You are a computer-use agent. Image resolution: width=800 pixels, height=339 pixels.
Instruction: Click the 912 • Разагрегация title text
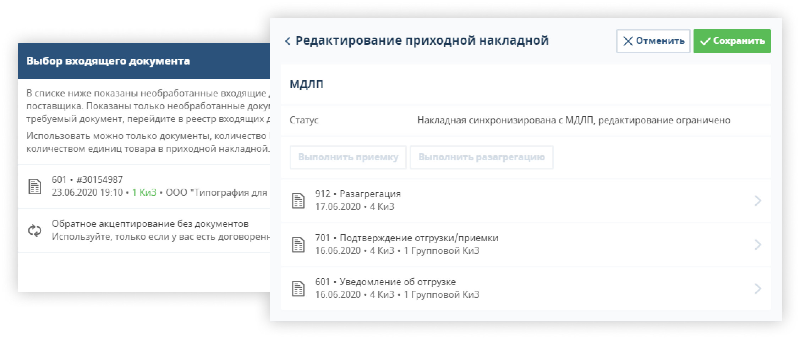coord(358,194)
